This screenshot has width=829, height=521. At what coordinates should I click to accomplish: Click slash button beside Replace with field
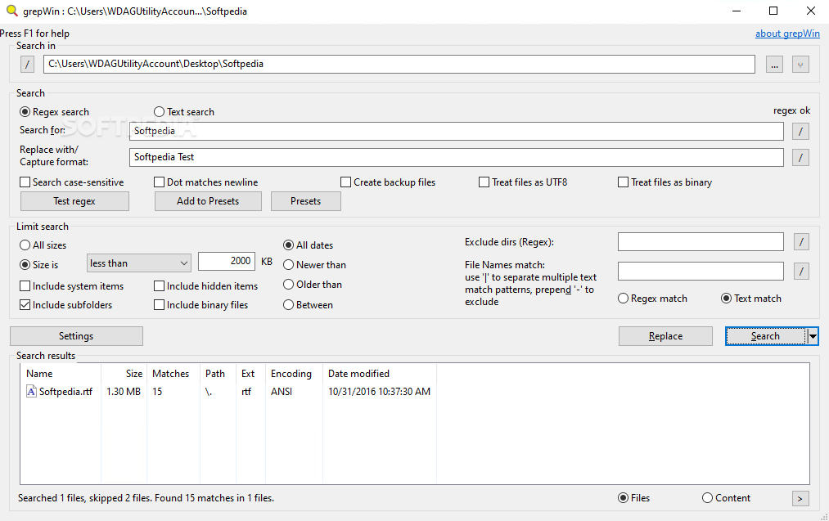(x=800, y=157)
